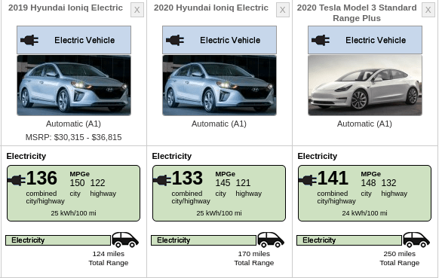The height and width of the screenshot is (278, 439).
Task: Click the car icon above 250 miles range
Action: pos(416,240)
